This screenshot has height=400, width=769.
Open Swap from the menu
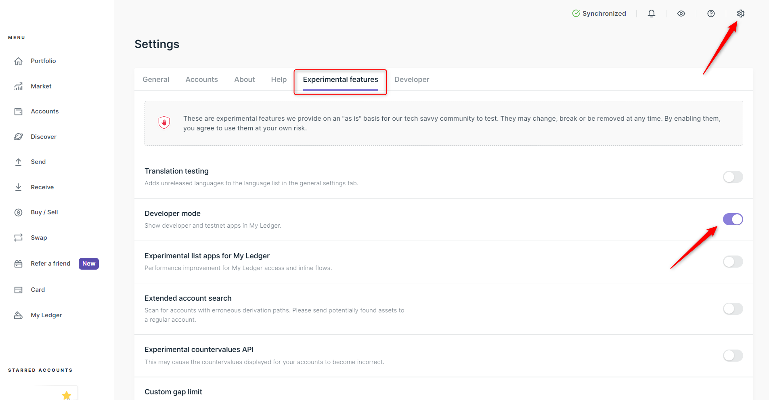(x=39, y=238)
